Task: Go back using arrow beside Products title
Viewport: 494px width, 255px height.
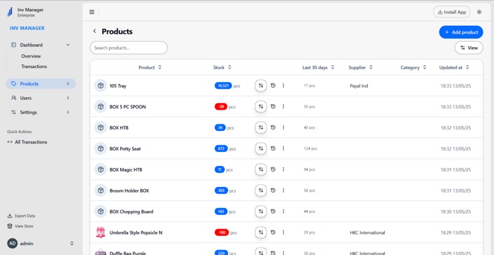Action: point(94,31)
